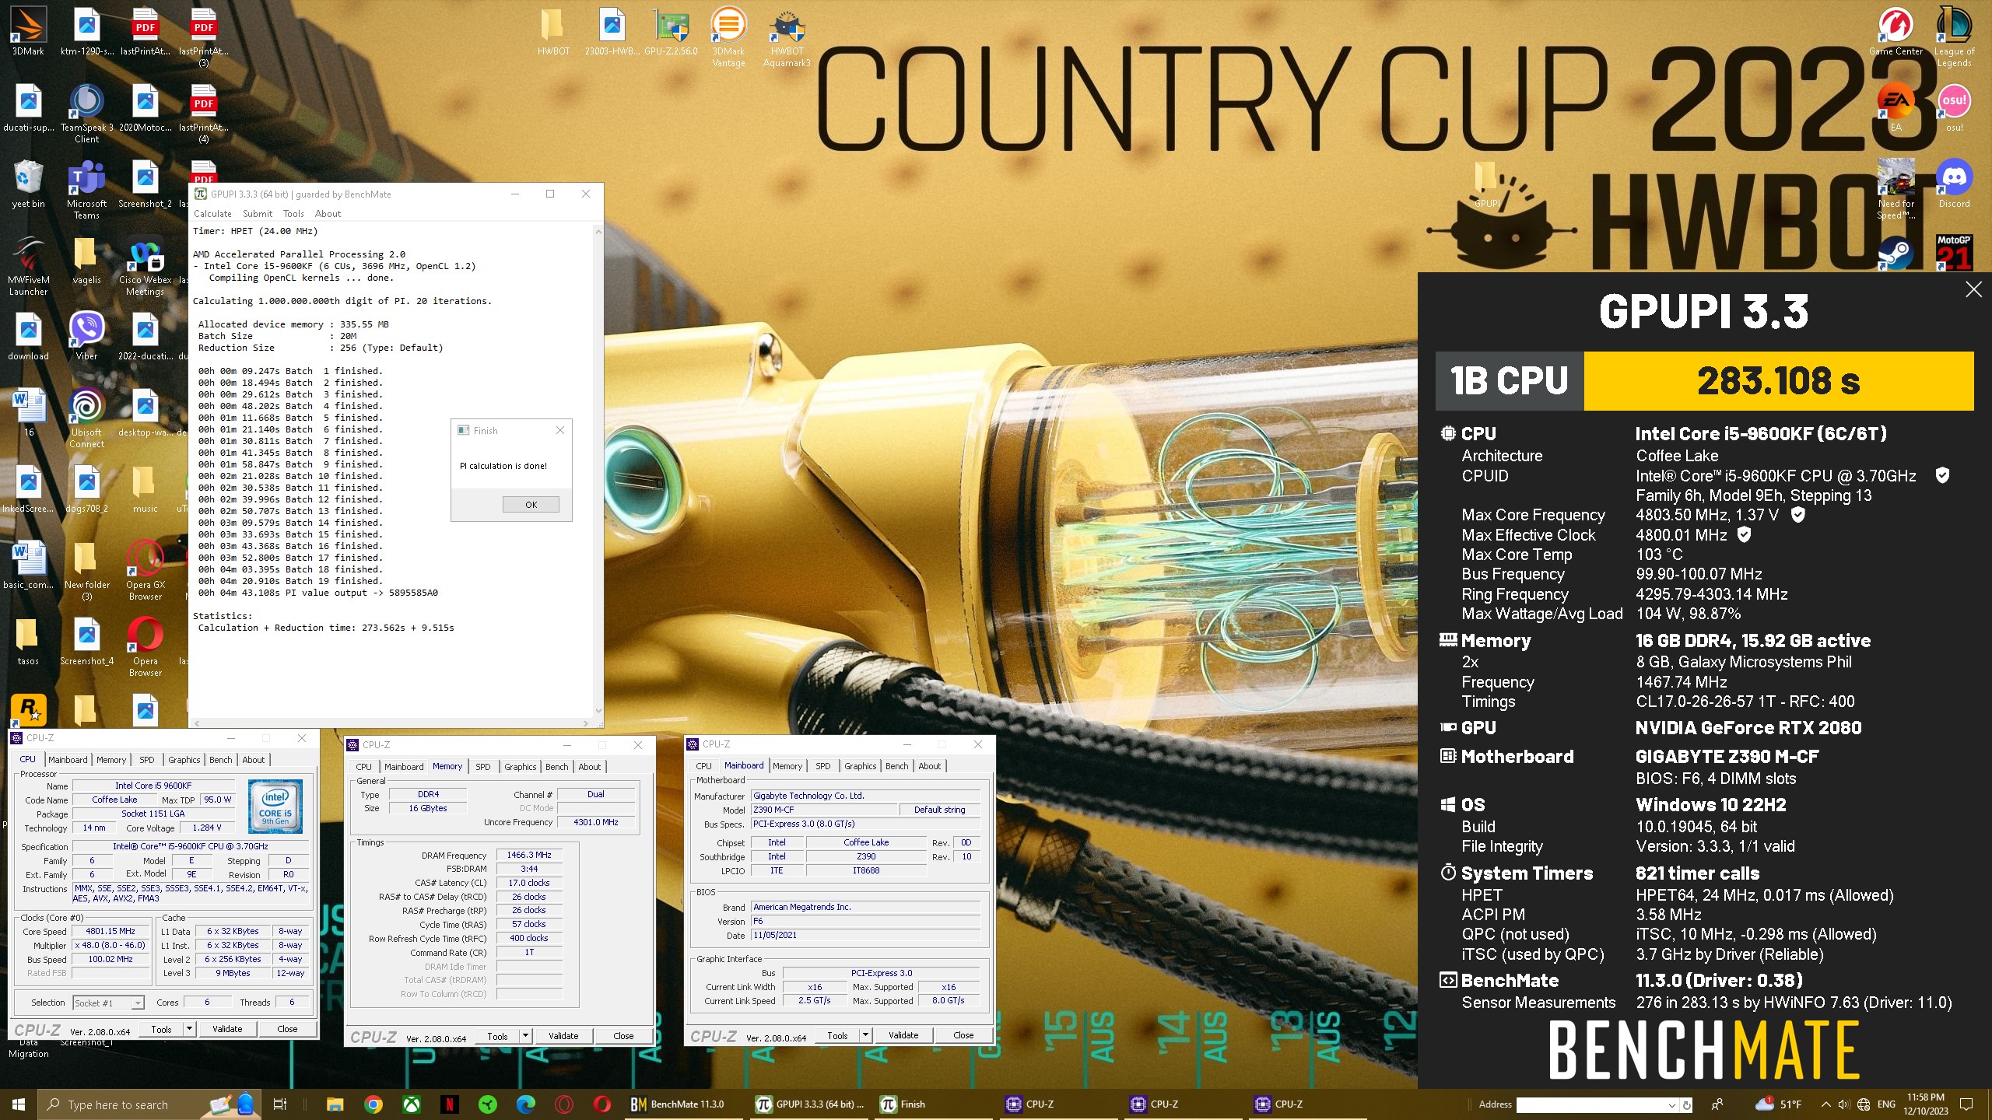This screenshot has width=1992, height=1120.
Task: Open the Calculate menu in GPUPI
Action: click(x=212, y=214)
